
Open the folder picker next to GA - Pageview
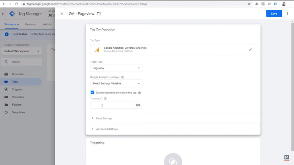point(98,13)
